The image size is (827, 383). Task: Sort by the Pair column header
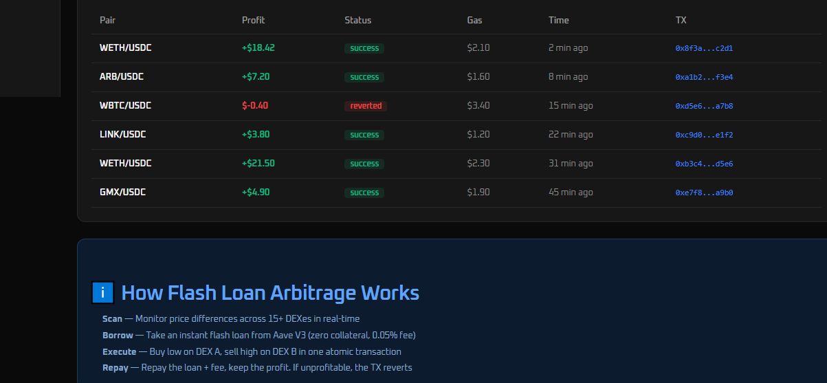(108, 20)
